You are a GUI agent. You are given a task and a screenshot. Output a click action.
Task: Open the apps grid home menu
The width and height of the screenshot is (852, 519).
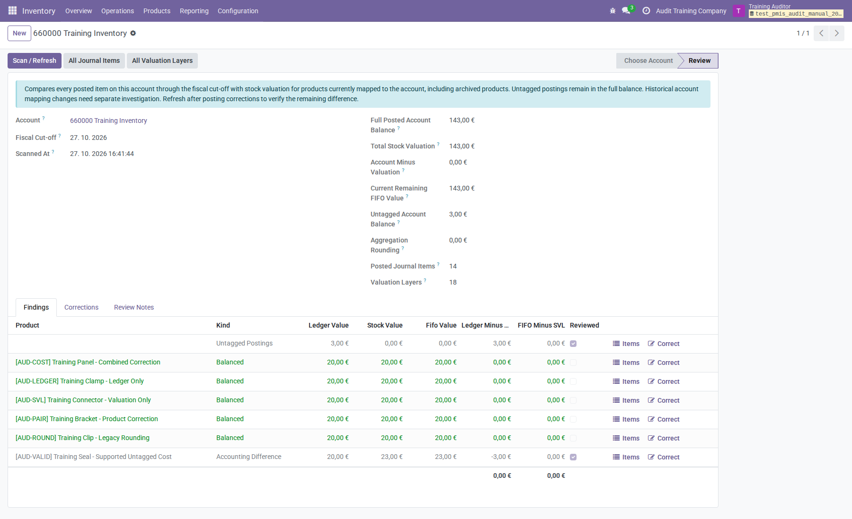(12, 10)
